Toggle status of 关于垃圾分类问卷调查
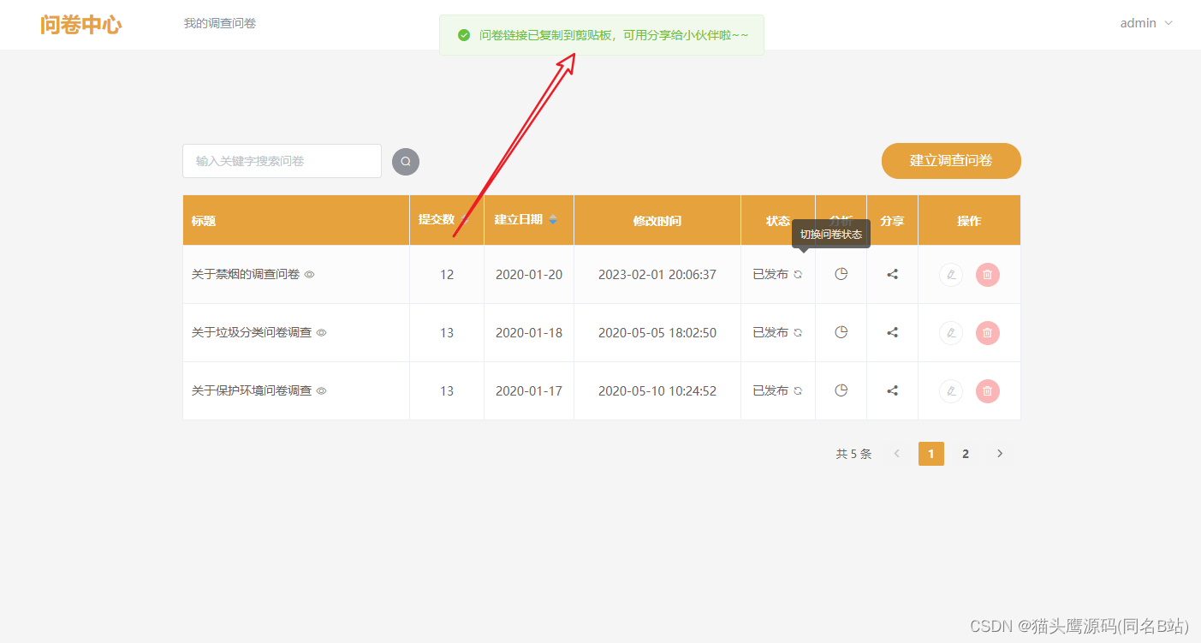 [798, 333]
